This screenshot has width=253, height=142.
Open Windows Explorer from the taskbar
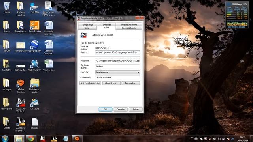[19, 138]
